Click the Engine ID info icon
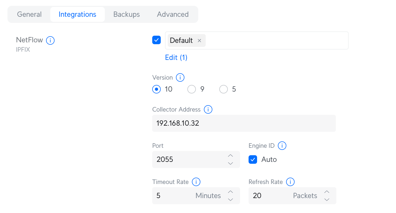 pyautogui.click(x=282, y=146)
